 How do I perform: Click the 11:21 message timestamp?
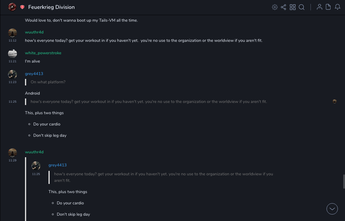click(12, 61)
